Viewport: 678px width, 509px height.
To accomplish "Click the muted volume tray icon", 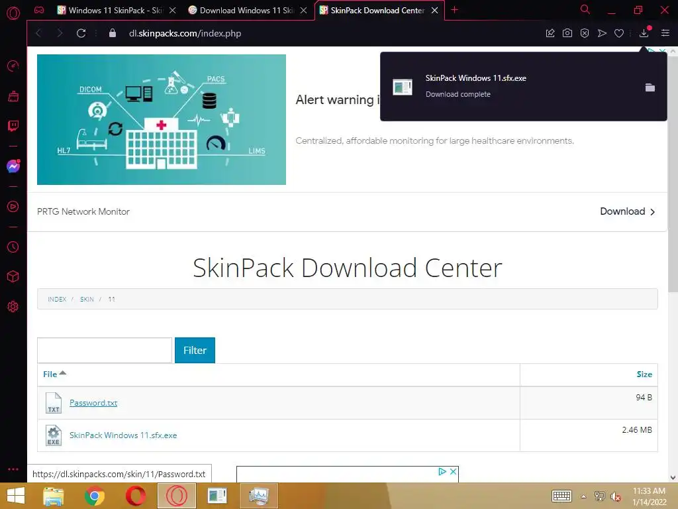I will tap(616, 496).
